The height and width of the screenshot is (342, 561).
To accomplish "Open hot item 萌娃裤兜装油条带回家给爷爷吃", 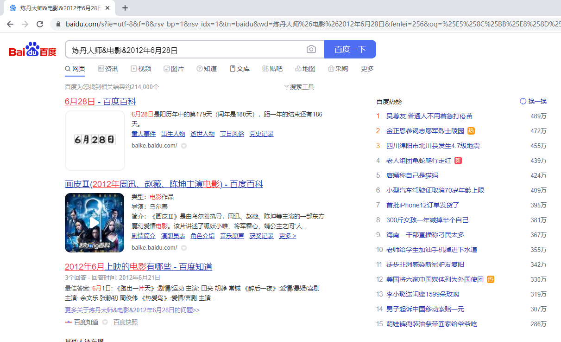I will 432,324.
